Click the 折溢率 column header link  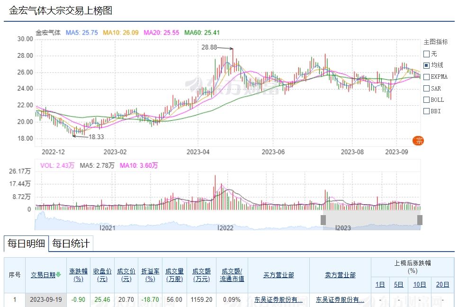click(x=150, y=275)
